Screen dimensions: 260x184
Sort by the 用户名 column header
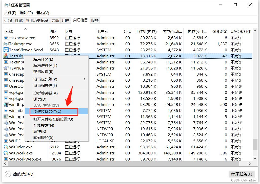(x=107, y=32)
